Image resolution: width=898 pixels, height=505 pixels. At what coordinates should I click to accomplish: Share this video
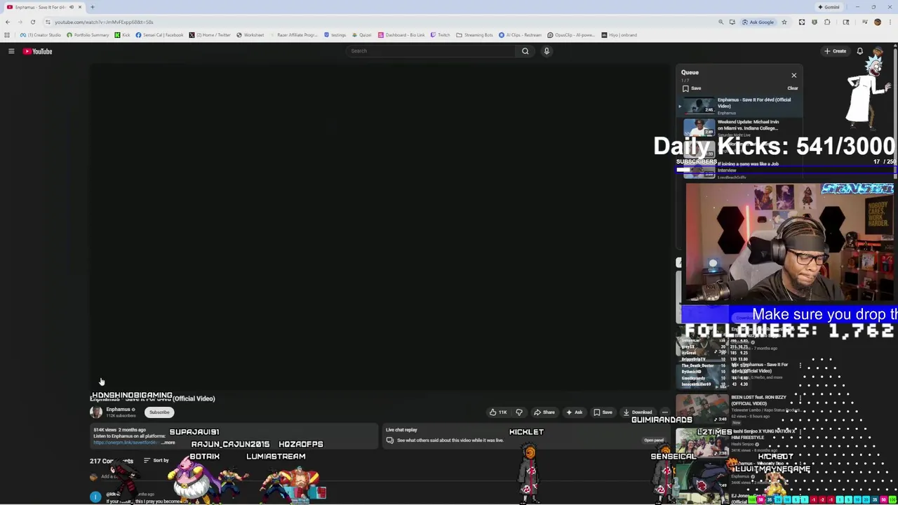pos(544,412)
